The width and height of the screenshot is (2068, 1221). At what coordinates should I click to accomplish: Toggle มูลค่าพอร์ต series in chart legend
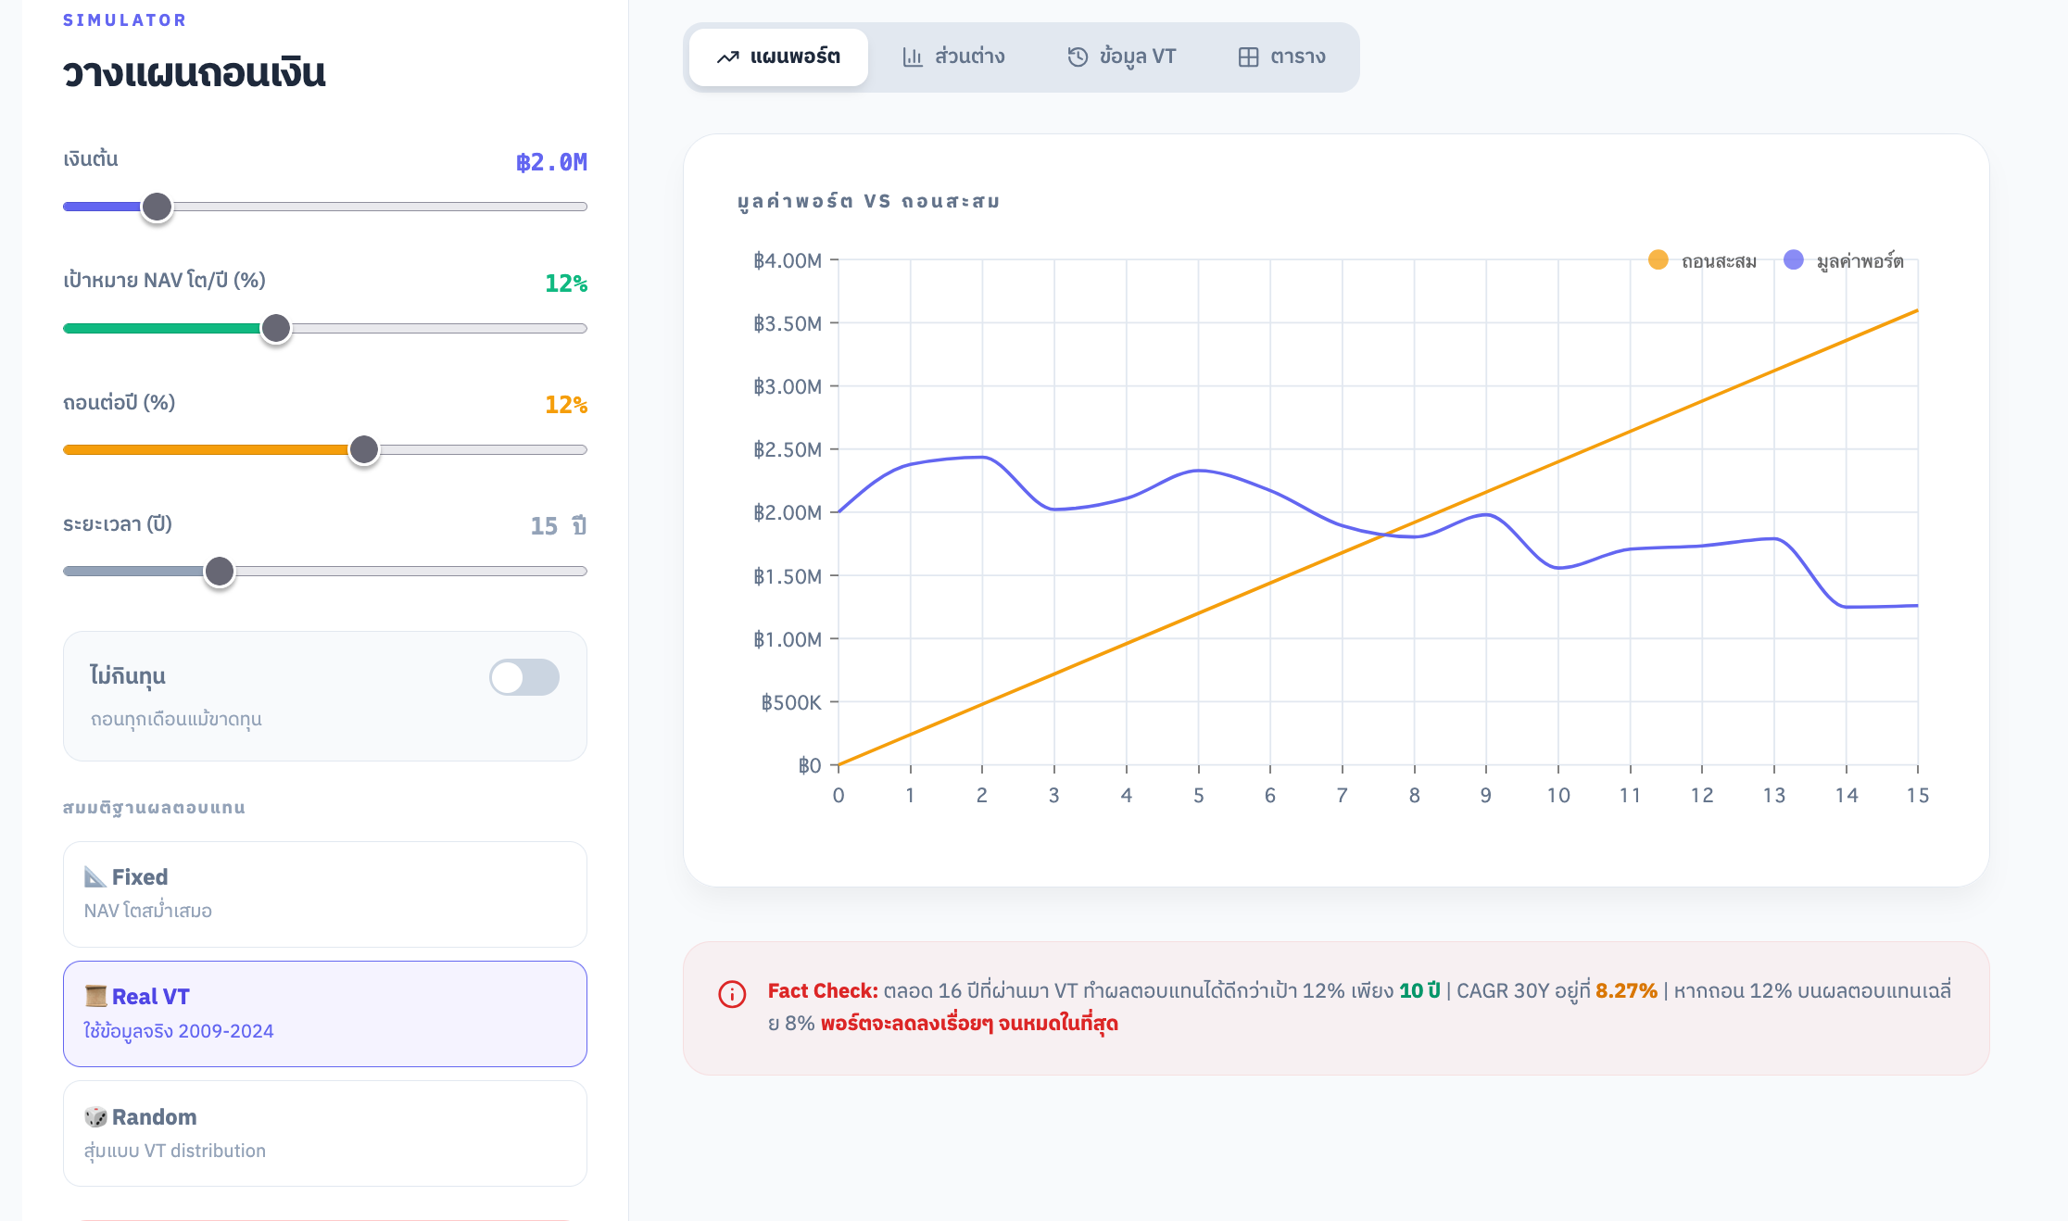pos(1844,261)
